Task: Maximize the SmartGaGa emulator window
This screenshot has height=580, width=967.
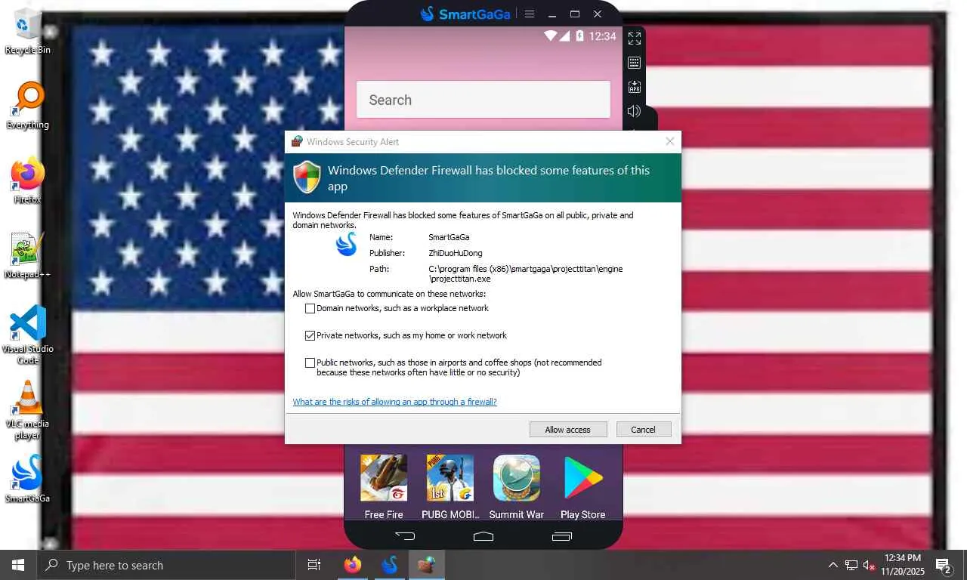Action: coord(575,14)
